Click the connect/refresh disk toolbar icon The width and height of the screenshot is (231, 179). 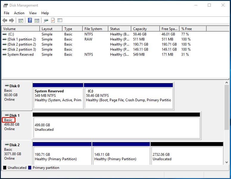click(46, 21)
